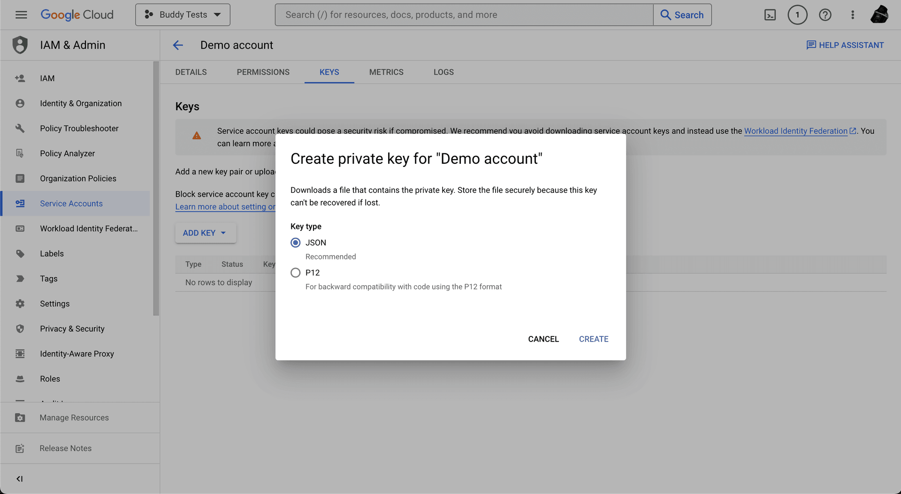The width and height of the screenshot is (901, 494).
Task: Collapse the sidebar with the bottom chevron icon
Action: pyautogui.click(x=20, y=479)
